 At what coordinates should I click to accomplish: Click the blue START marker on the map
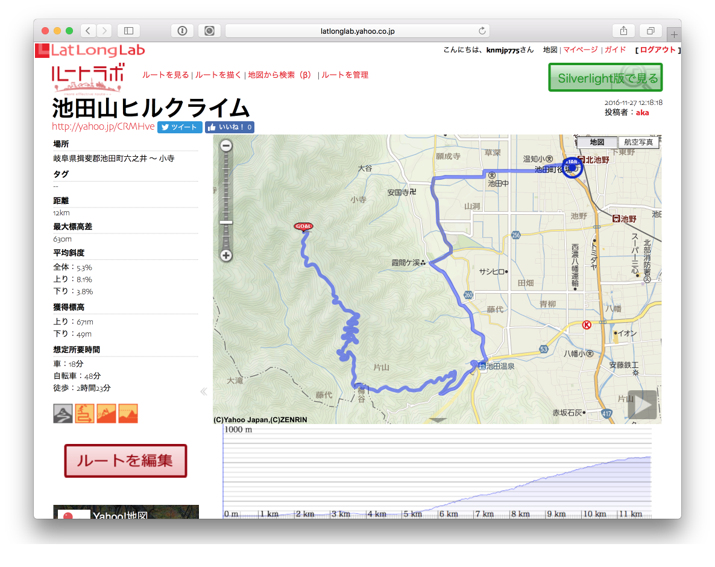[x=573, y=168]
